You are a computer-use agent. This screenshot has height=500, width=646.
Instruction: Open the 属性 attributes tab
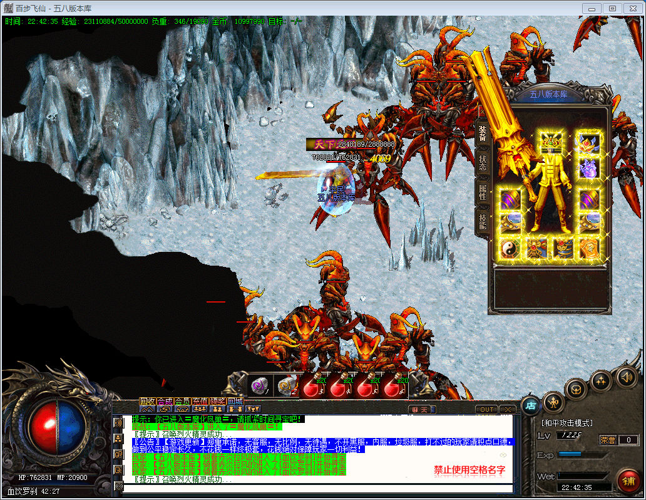483,192
